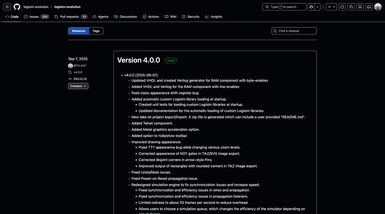The height and width of the screenshot is (214, 385).
Task: Expand the Copilot options dropdown arrow
Action: (318, 7)
